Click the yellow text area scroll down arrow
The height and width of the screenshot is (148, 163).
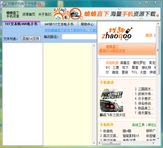point(94,143)
